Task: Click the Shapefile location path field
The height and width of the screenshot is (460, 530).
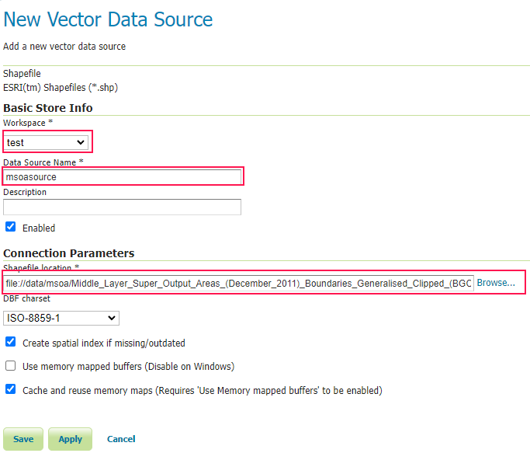Action: (238, 283)
